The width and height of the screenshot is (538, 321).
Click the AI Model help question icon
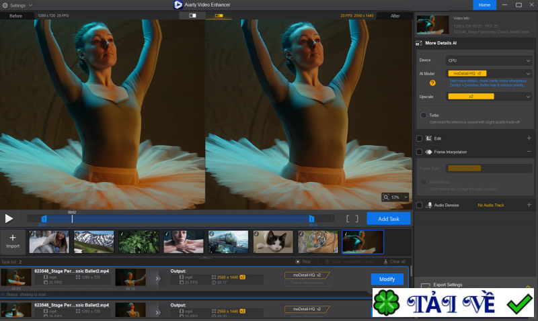(432, 83)
